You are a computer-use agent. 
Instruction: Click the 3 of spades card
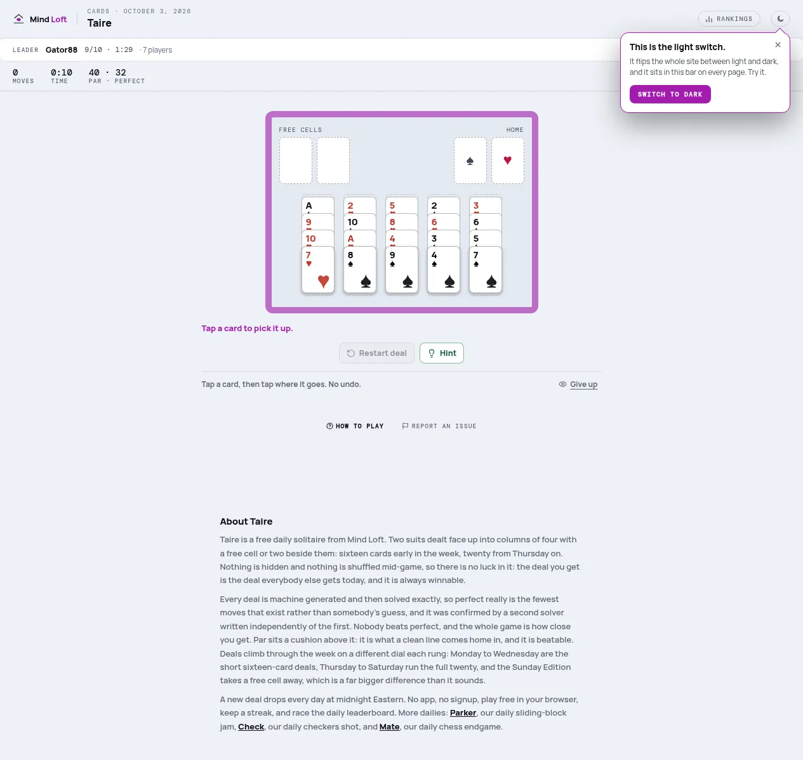click(444, 238)
